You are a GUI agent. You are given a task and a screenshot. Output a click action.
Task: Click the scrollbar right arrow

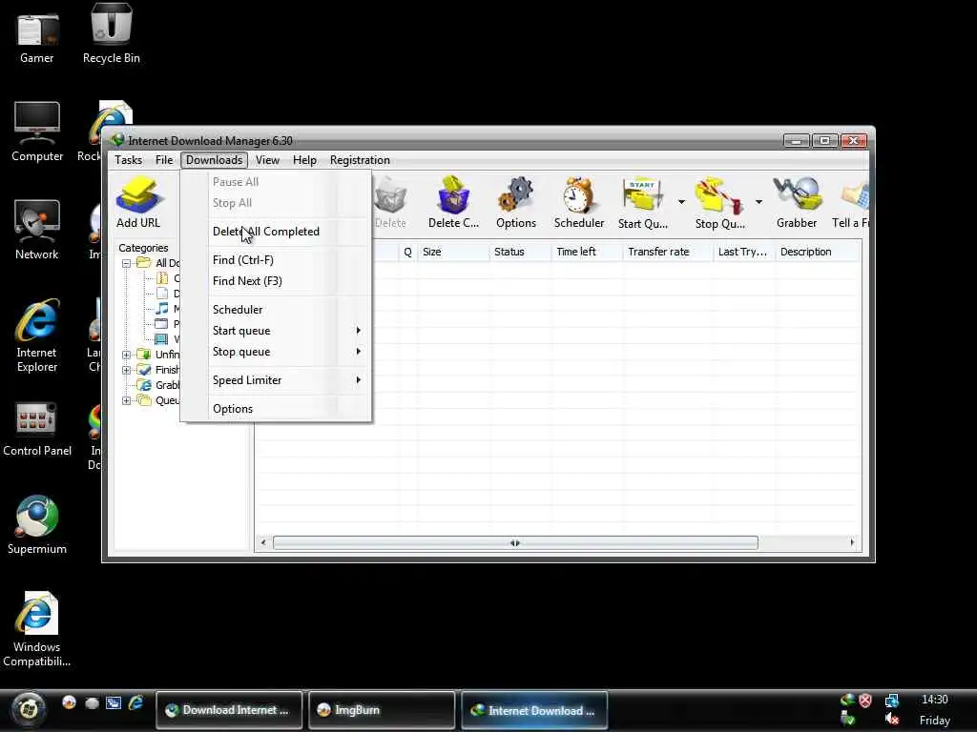click(852, 543)
